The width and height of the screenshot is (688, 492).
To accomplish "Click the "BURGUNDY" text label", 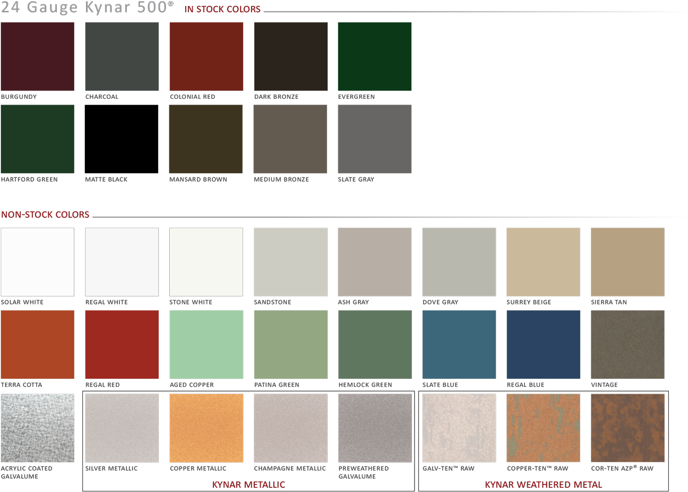I will [19, 97].
